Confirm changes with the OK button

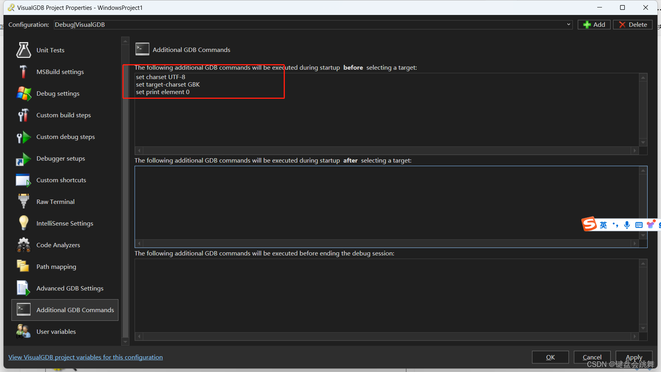pyautogui.click(x=550, y=357)
